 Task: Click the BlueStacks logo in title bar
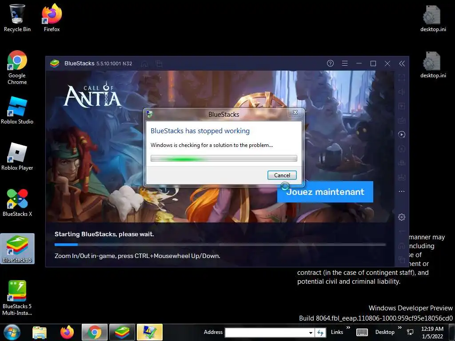tap(55, 63)
